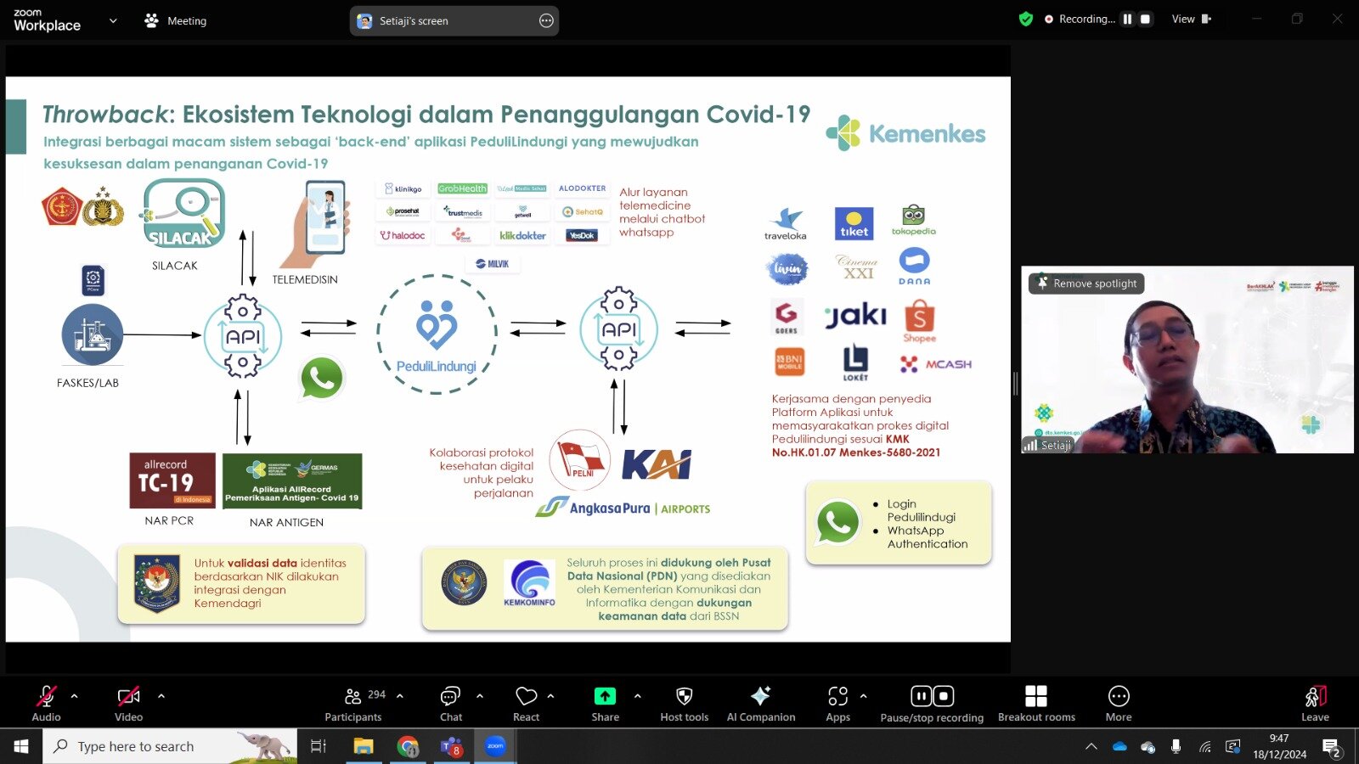Expand share options arrow next to Share
Image resolution: width=1359 pixels, height=764 pixels.
pos(637,696)
